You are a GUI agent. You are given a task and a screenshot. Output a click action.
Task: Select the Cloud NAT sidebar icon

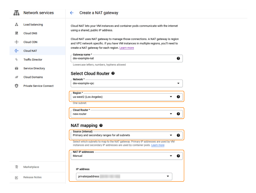[x=16, y=51]
